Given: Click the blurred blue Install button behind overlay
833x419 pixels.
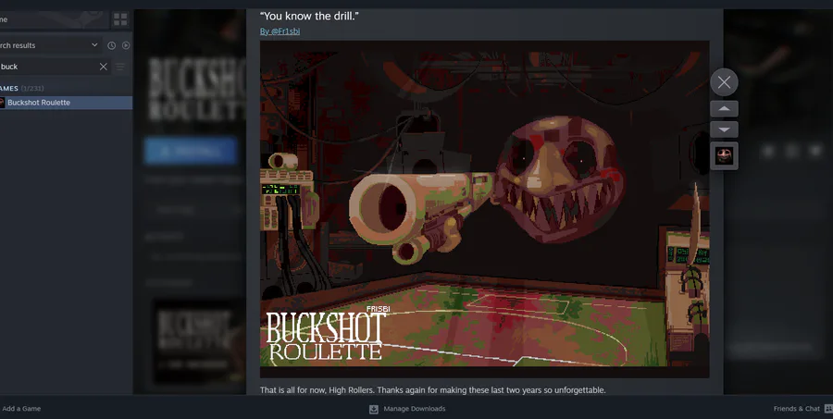Looking at the screenshot, I should click(x=191, y=151).
